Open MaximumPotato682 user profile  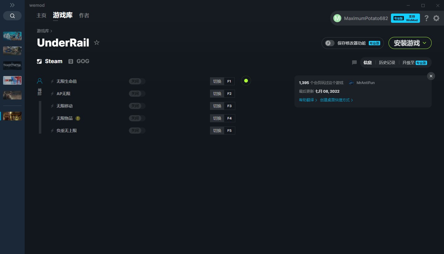coord(366,18)
